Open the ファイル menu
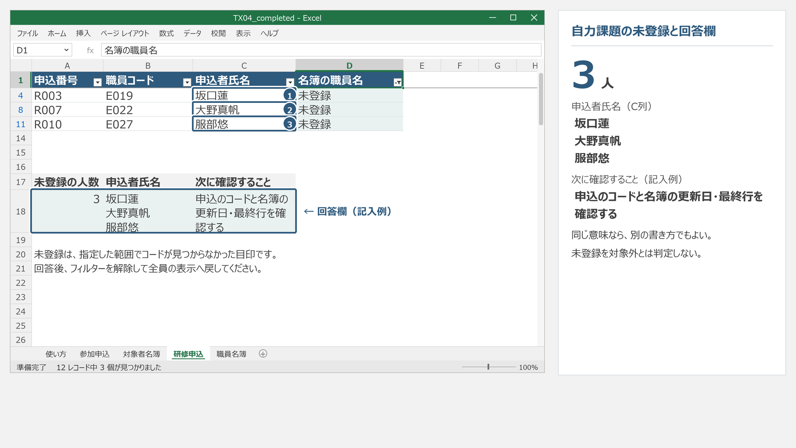 click(x=27, y=33)
